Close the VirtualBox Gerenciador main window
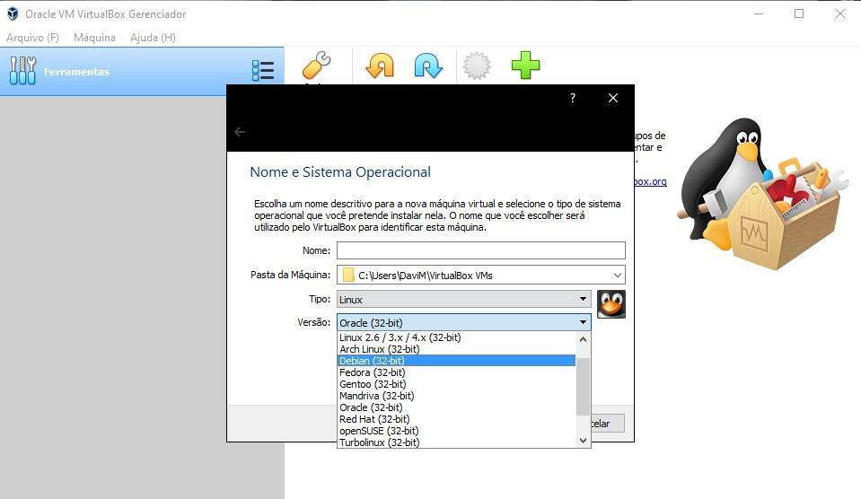Image resolution: width=861 pixels, height=499 pixels. tap(840, 13)
